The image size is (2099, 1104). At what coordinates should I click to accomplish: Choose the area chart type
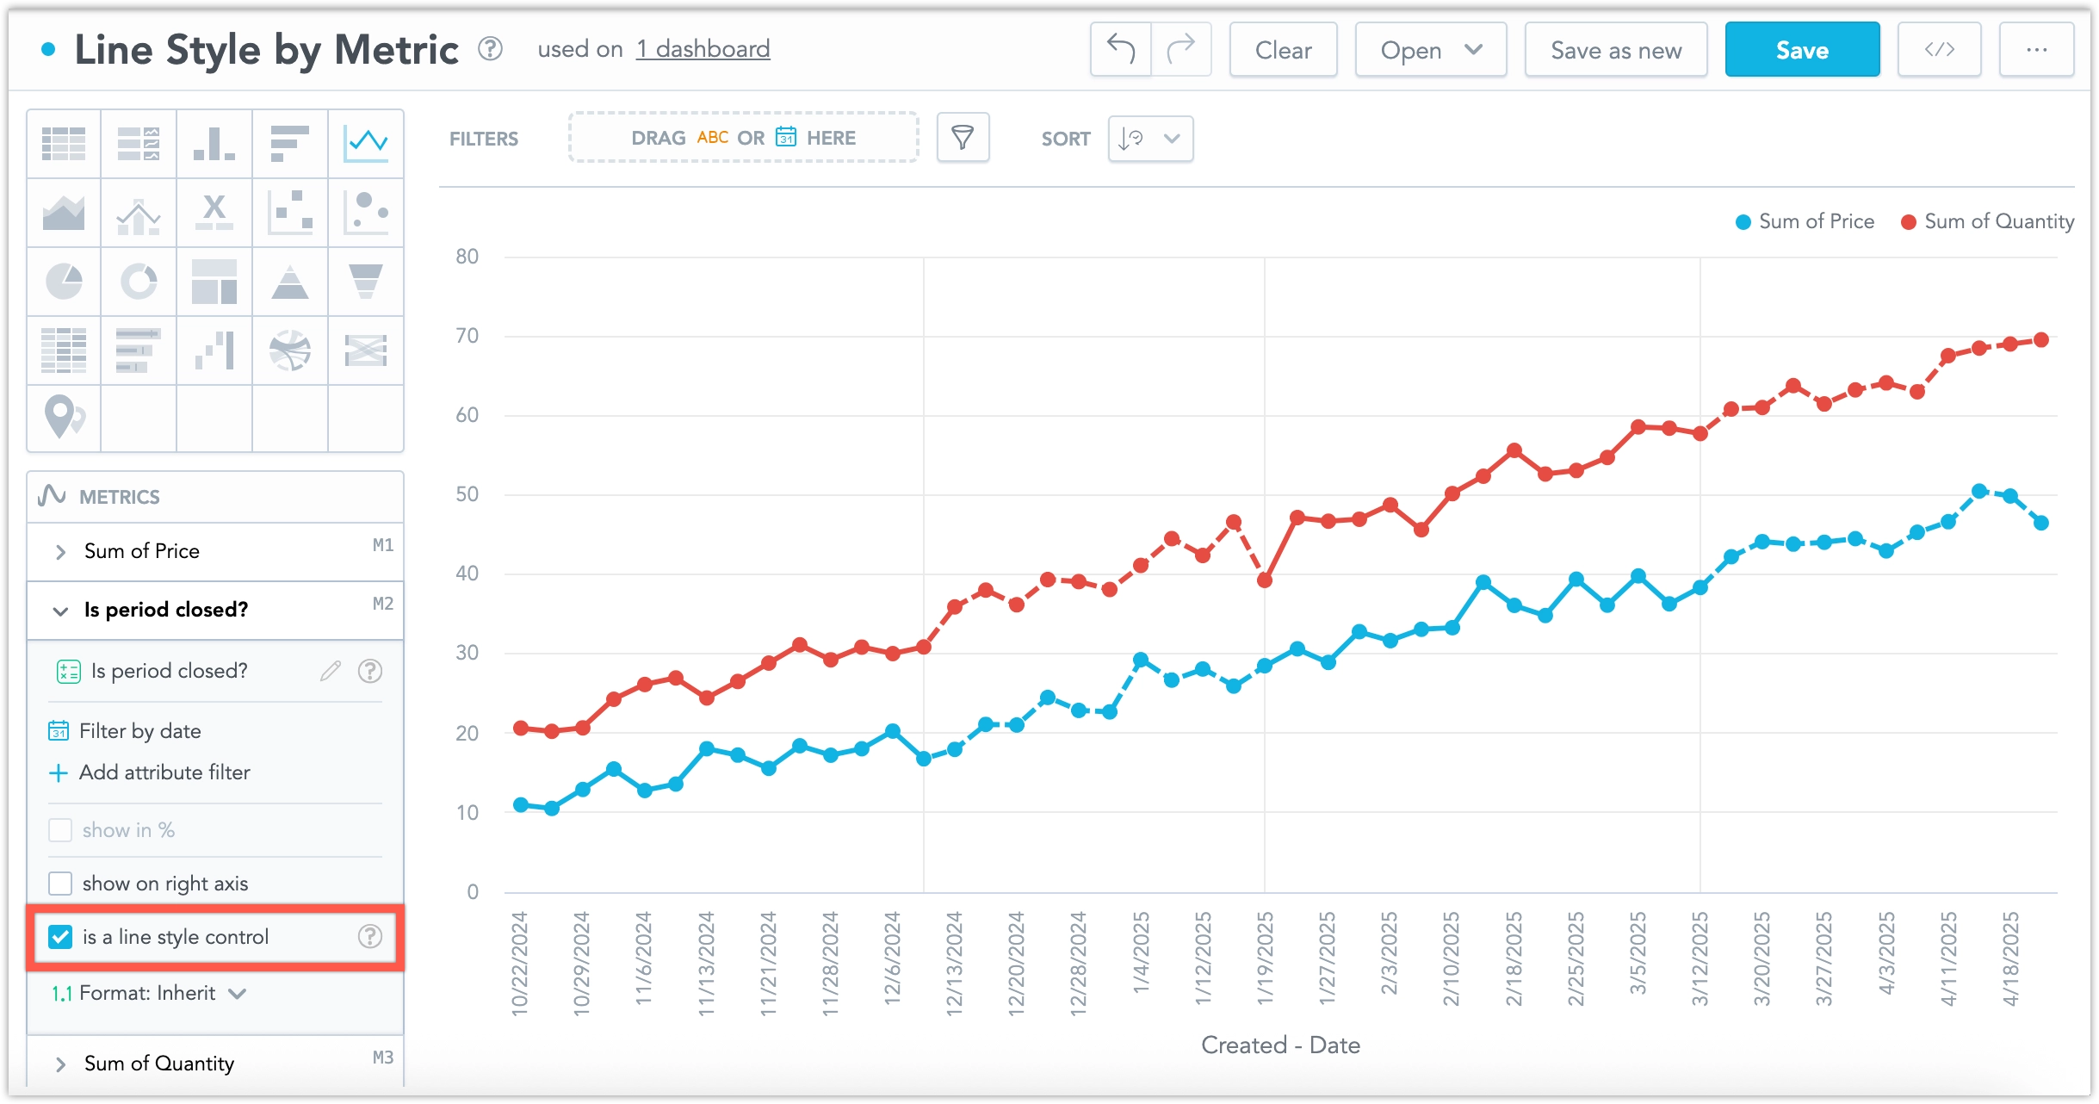coord(64,212)
